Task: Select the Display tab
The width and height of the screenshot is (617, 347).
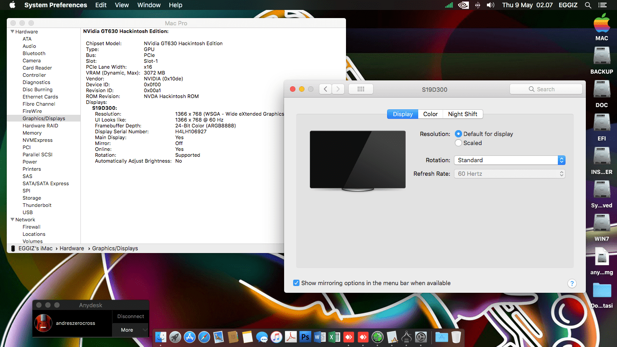Action: pyautogui.click(x=403, y=114)
